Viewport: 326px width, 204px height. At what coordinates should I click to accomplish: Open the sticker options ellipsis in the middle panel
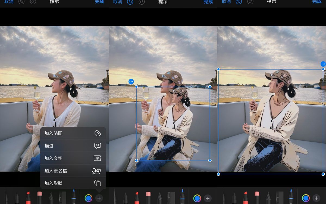[x=131, y=82]
